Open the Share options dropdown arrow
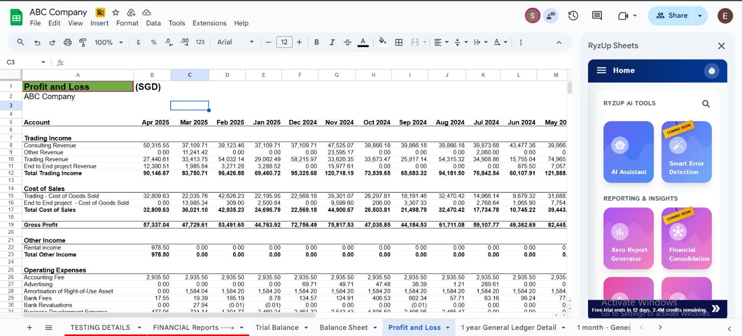 pyautogui.click(x=700, y=16)
